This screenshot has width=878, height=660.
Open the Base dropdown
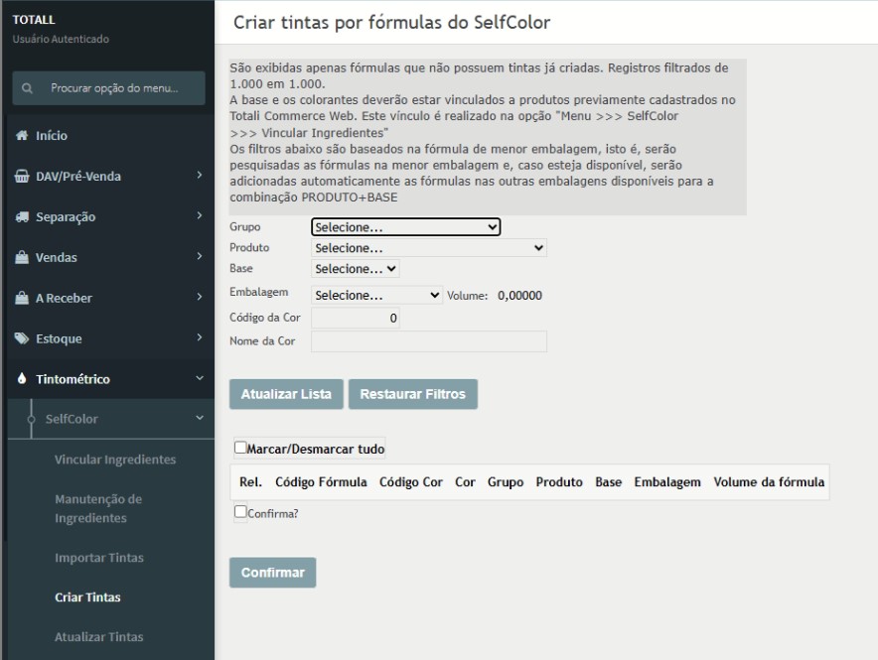pyautogui.click(x=356, y=269)
